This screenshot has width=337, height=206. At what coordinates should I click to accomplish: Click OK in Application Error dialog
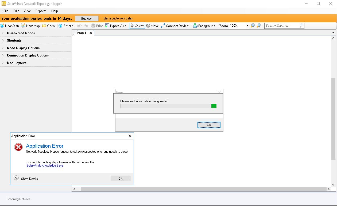(x=121, y=179)
